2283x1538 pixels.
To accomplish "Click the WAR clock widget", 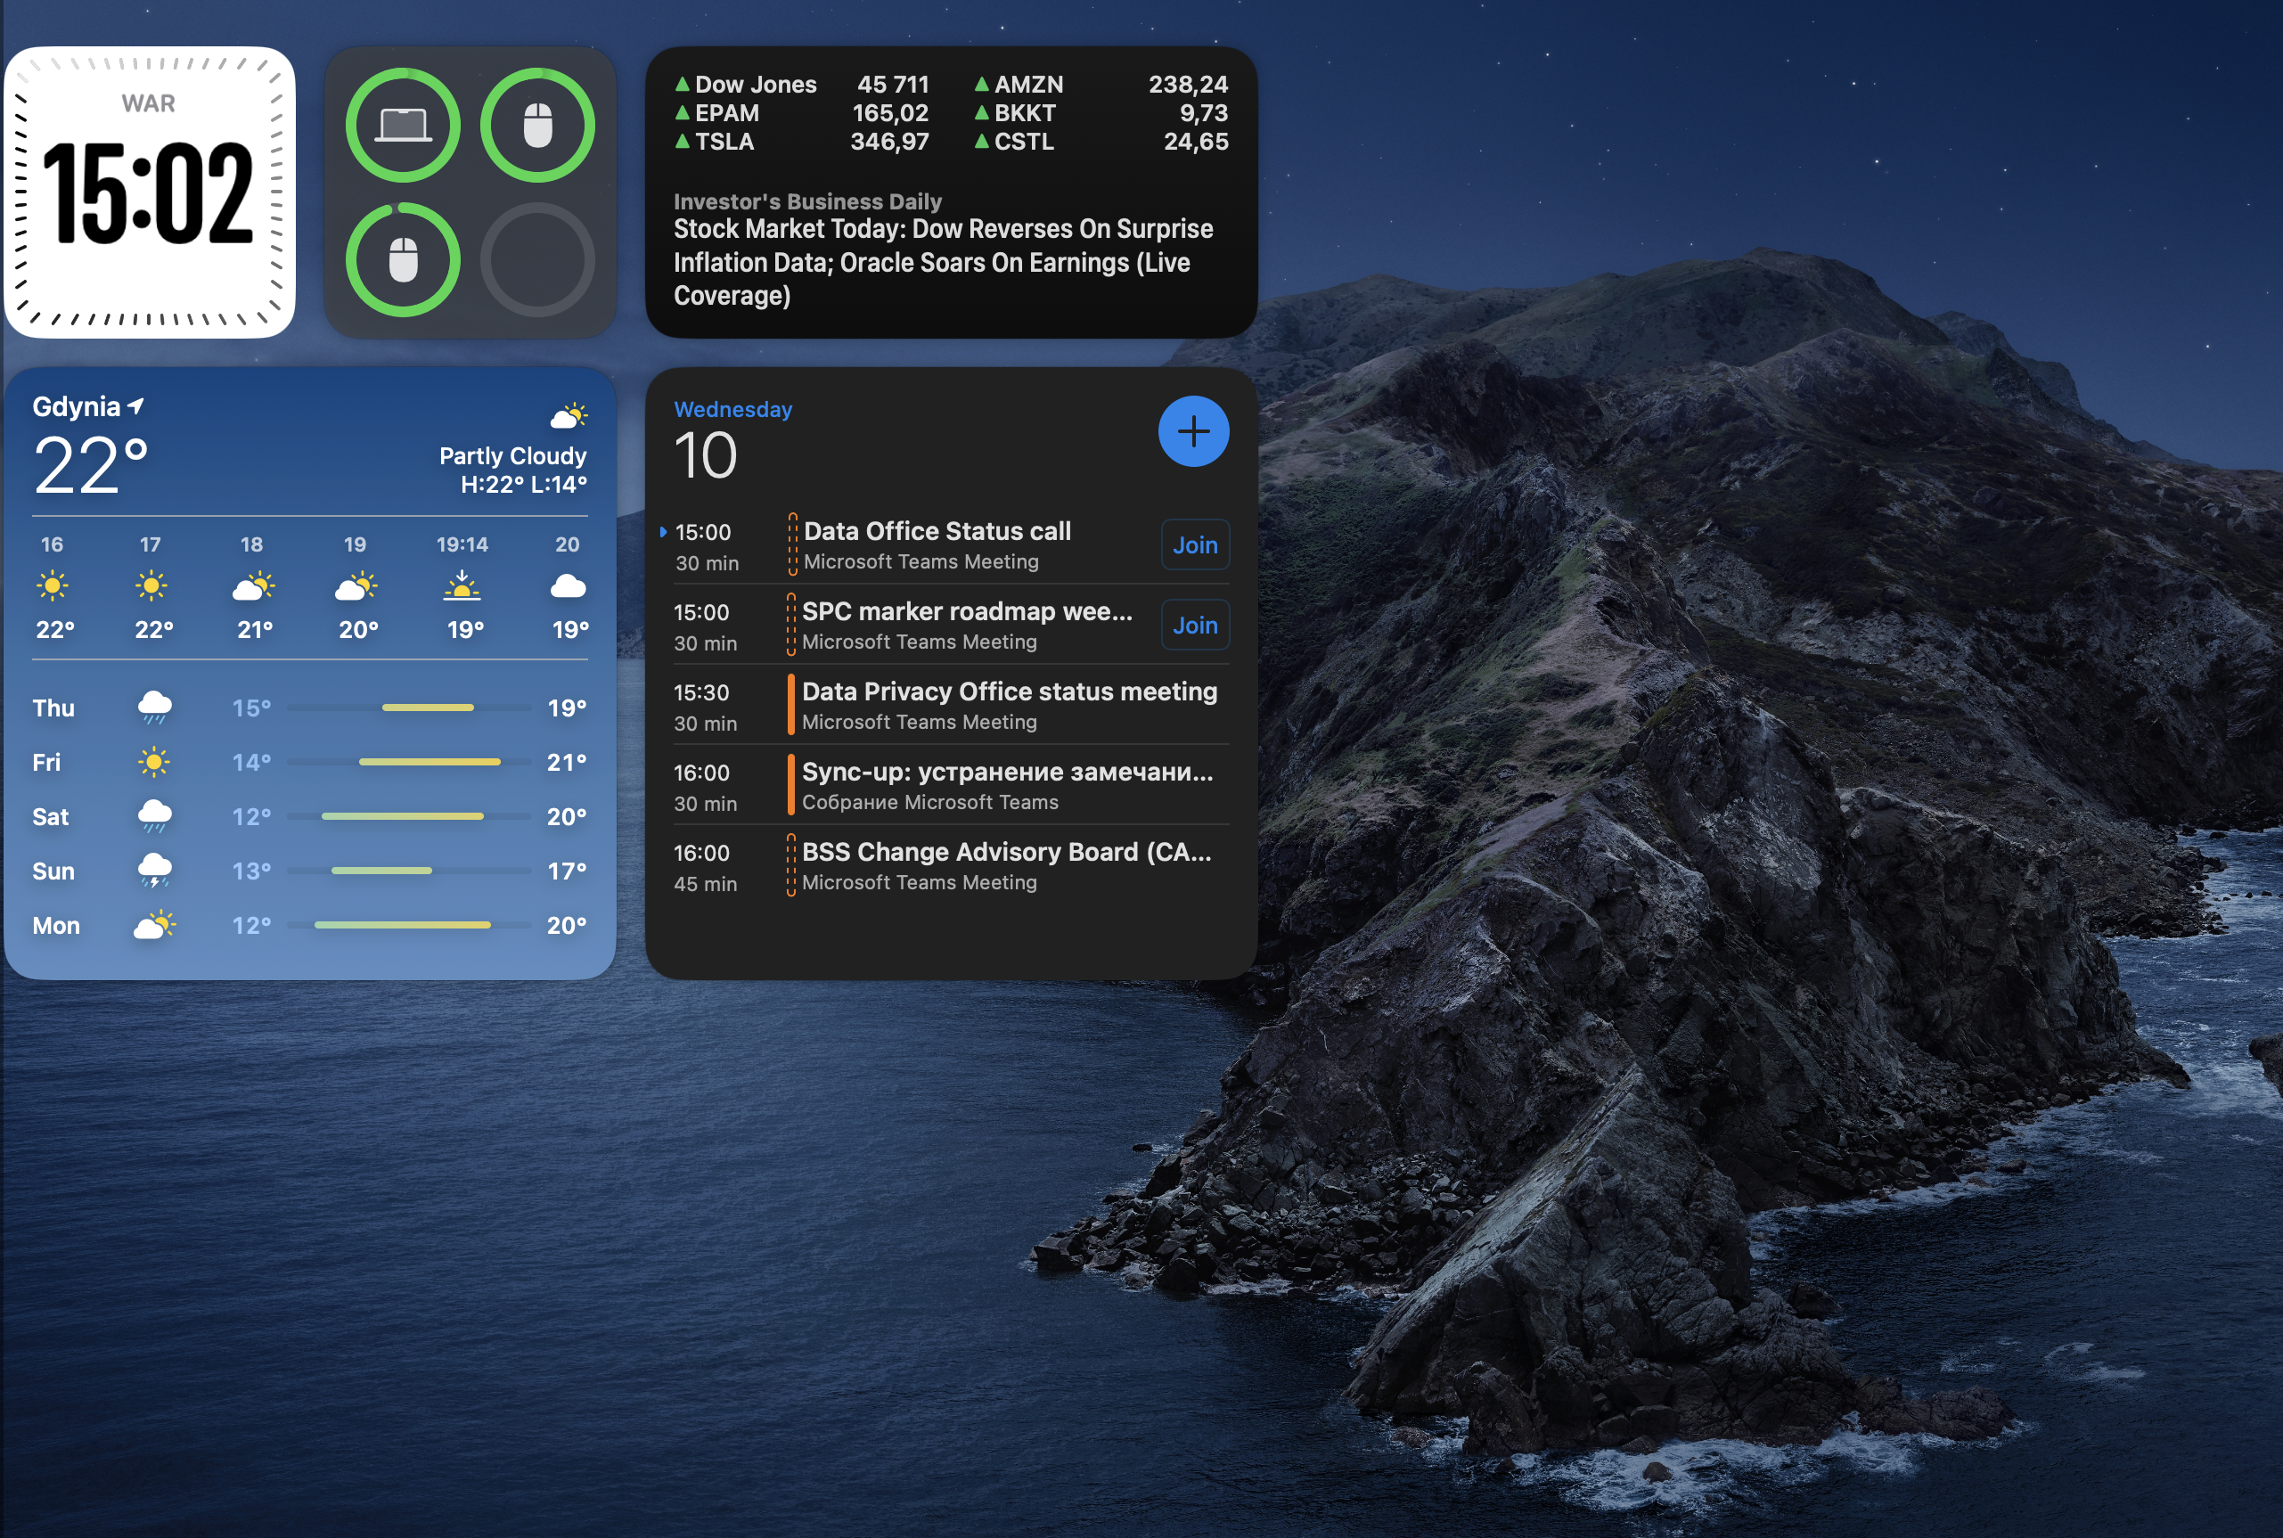I will (x=149, y=192).
